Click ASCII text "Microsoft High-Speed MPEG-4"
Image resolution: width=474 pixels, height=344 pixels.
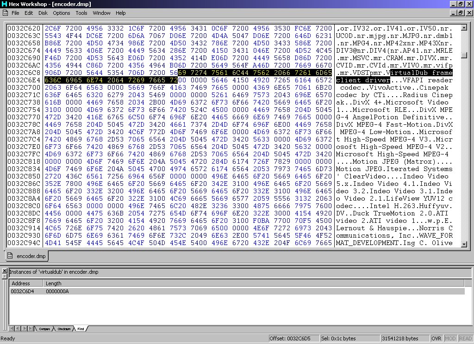coord(393,154)
